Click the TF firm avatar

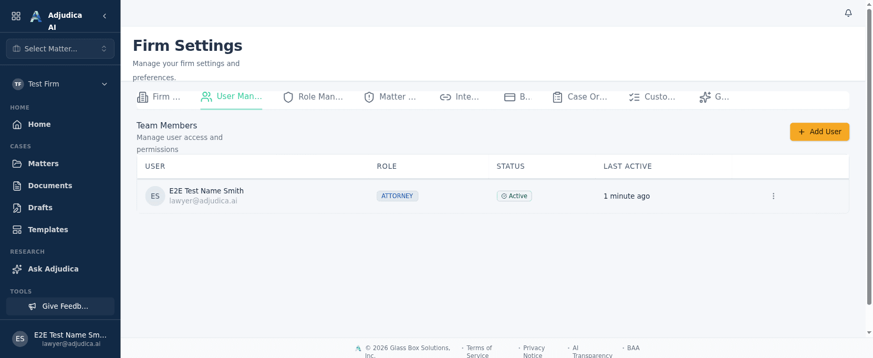[18, 84]
